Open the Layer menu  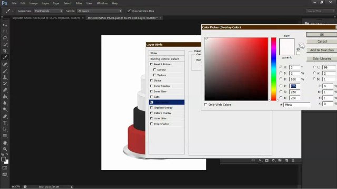(x=45, y=3)
